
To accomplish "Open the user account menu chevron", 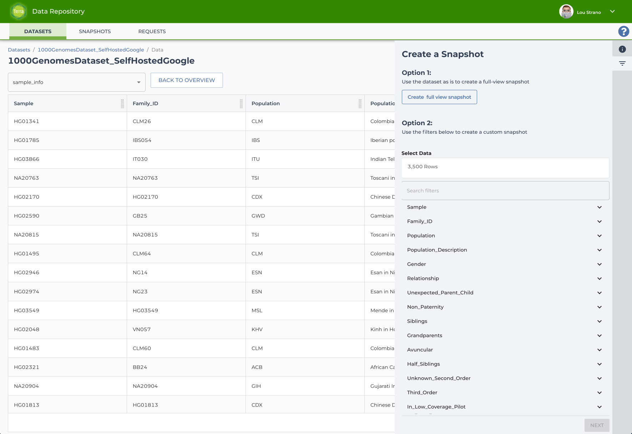I will pyautogui.click(x=612, y=11).
